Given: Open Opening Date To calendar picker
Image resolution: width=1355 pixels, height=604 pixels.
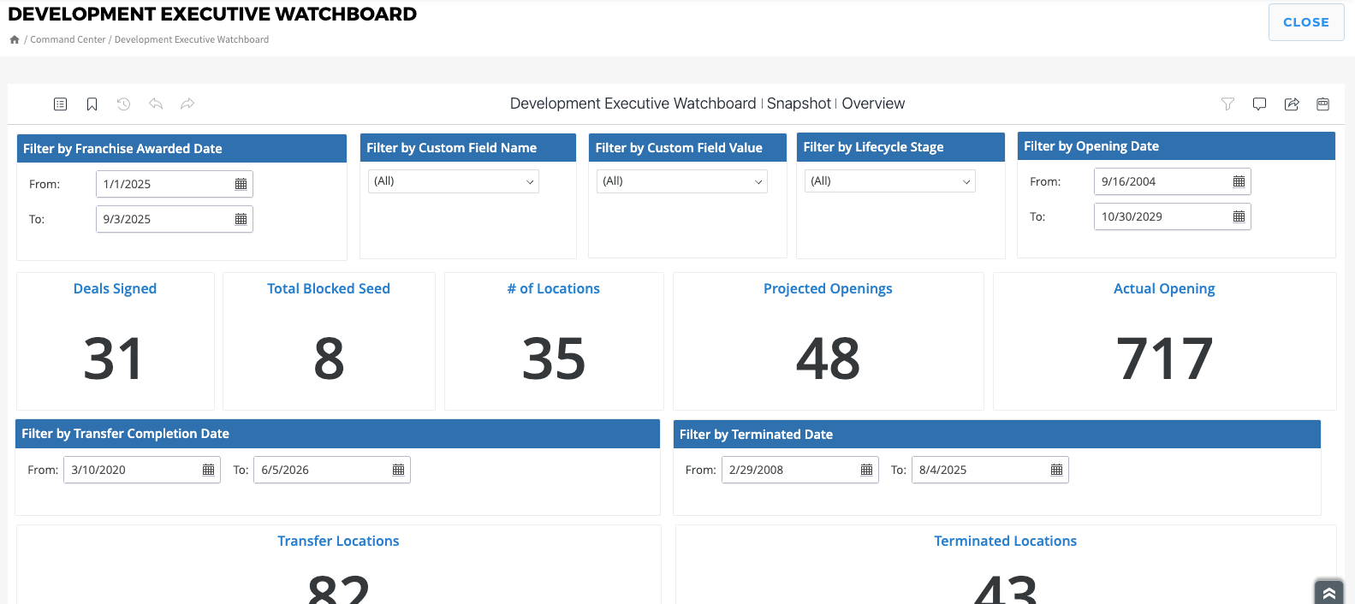Looking at the screenshot, I should (x=1239, y=216).
